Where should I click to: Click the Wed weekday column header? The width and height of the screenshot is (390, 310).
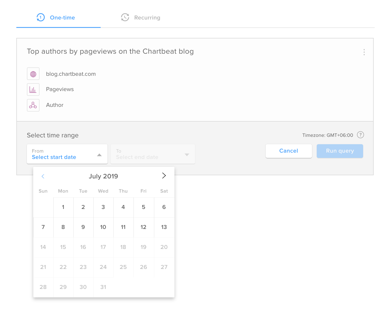pyautogui.click(x=103, y=191)
